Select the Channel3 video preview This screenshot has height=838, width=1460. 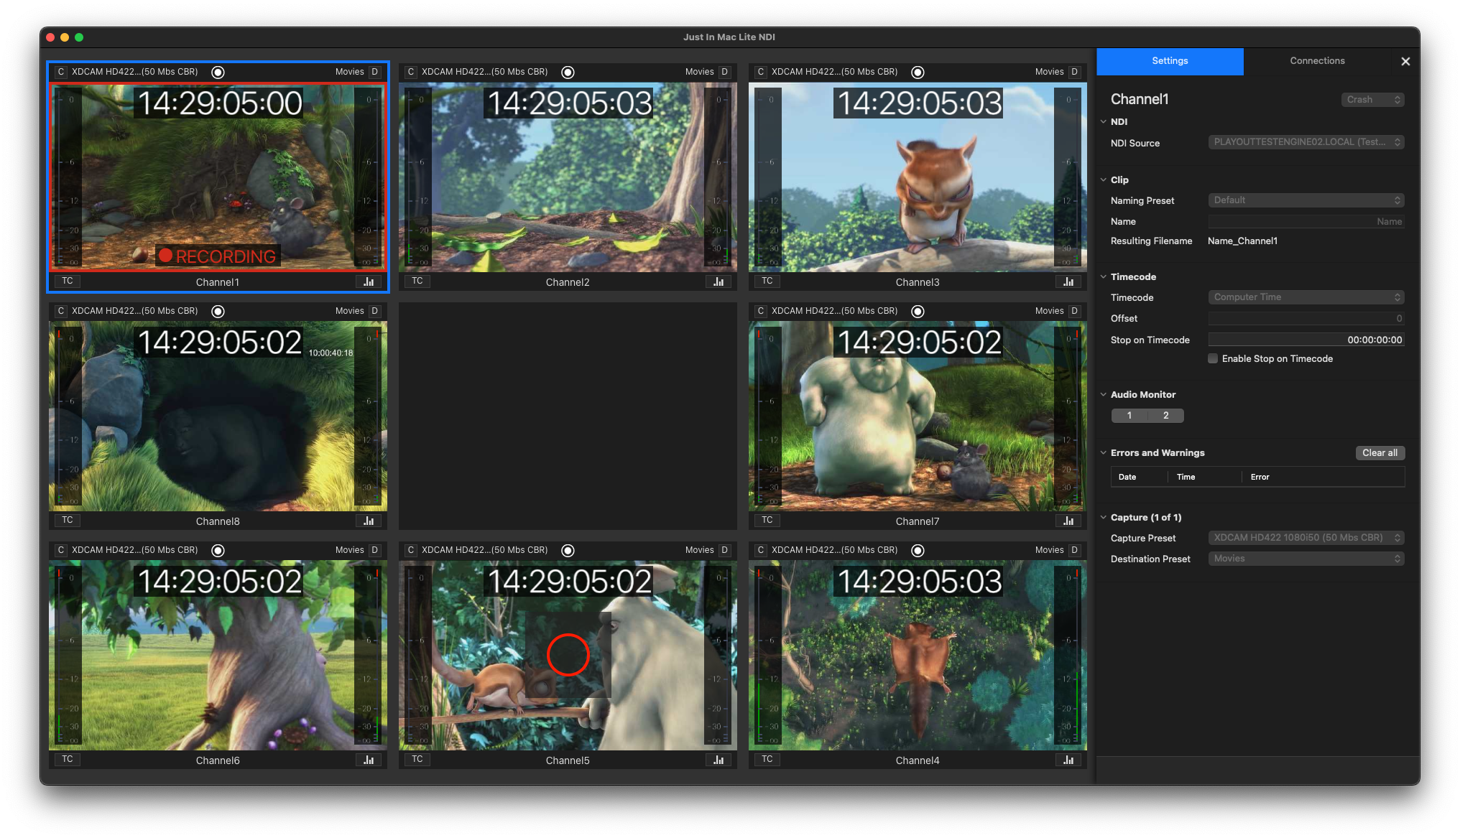click(918, 177)
